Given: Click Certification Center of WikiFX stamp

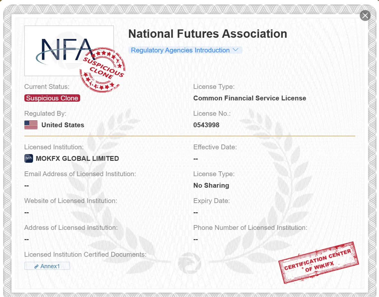Looking at the screenshot, I should pos(319,262).
